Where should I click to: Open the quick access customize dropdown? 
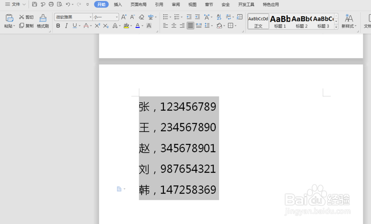click(x=88, y=4)
